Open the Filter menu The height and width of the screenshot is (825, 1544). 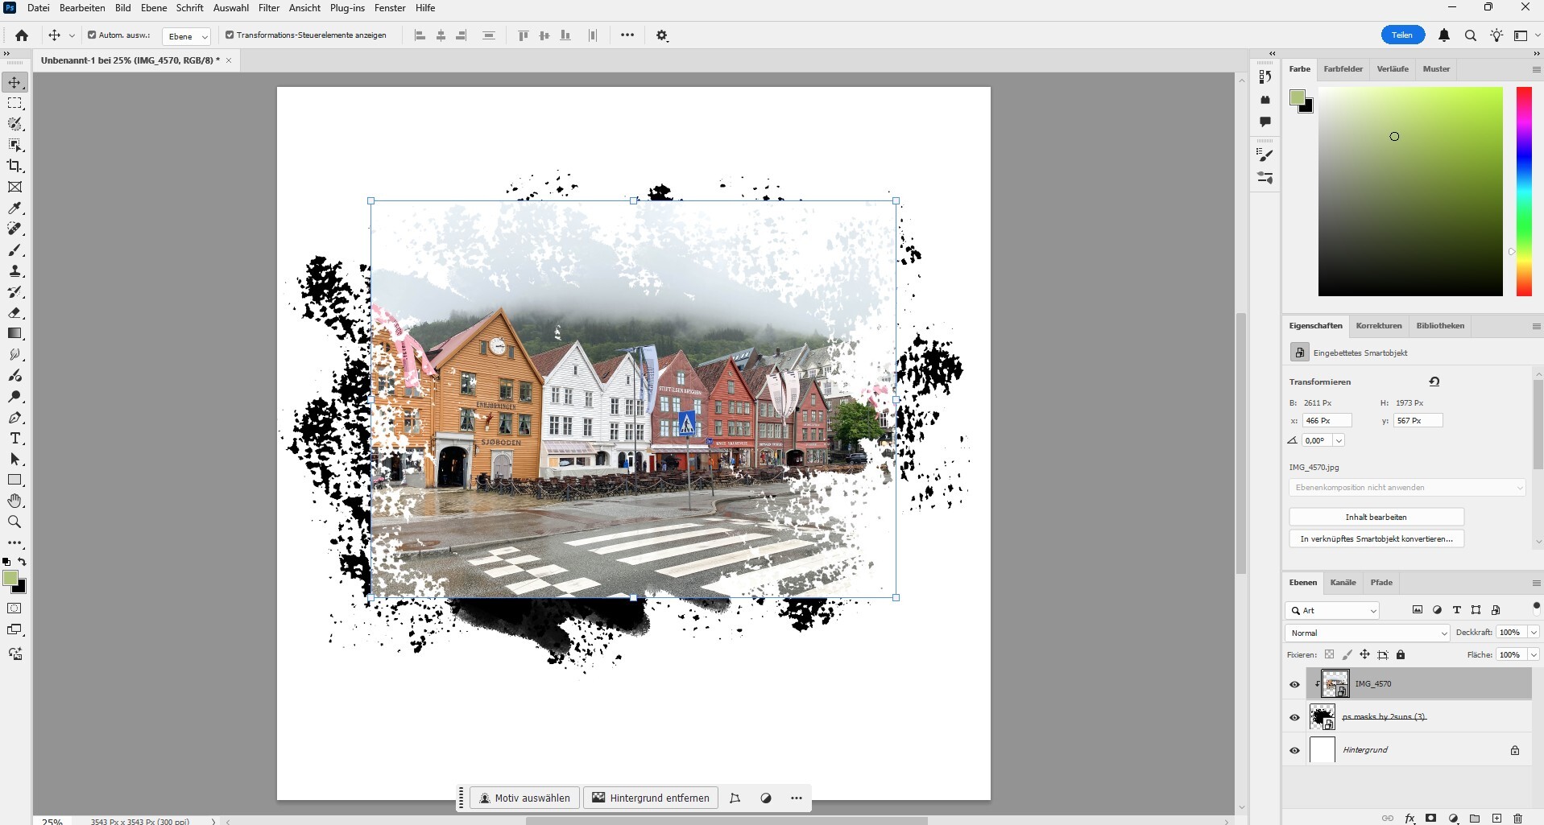[268, 8]
